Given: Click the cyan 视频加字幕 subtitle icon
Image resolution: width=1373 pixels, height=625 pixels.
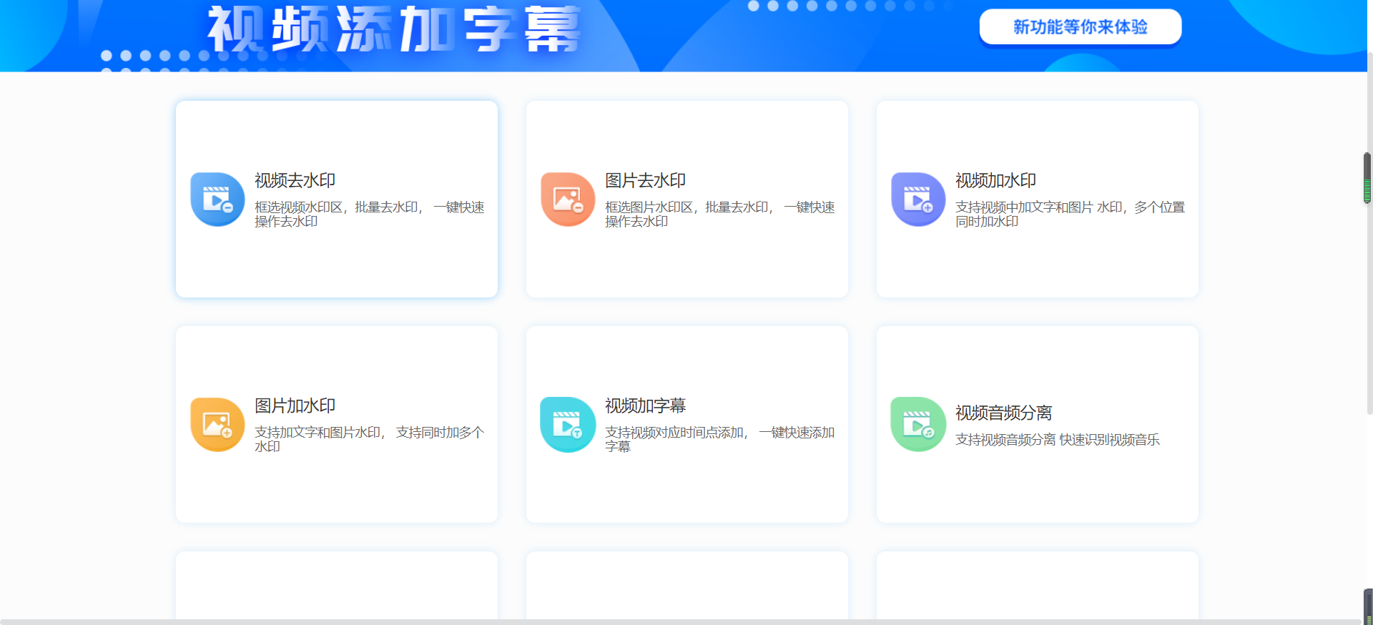Looking at the screenshot, I should pos(568,425).
